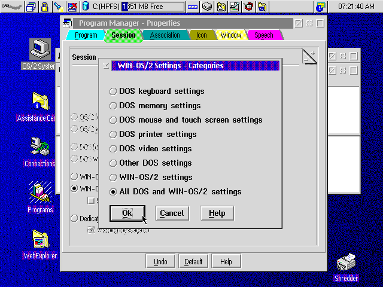Click the information assistance icon near clock
The height and width of the screenshot is (287, 383).
click(x=320, y=7)
